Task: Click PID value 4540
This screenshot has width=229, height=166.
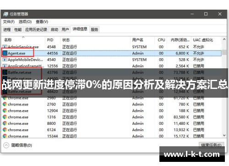Action: tap(51, 60)
